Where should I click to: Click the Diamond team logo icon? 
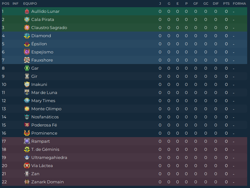coord(27,36)
